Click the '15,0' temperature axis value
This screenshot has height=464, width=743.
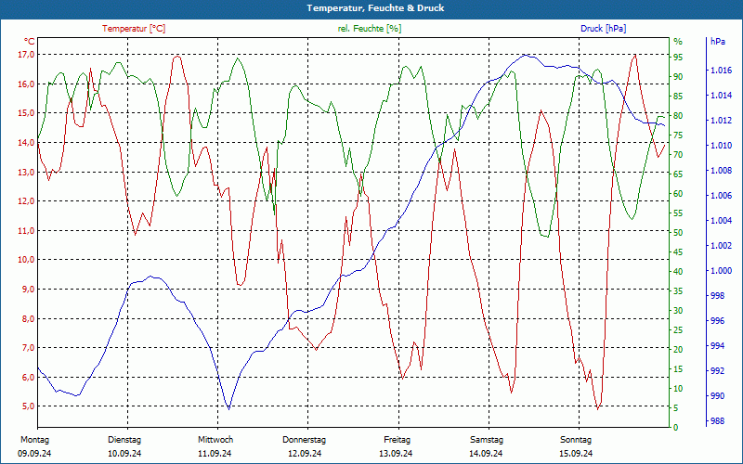[27, 113]
